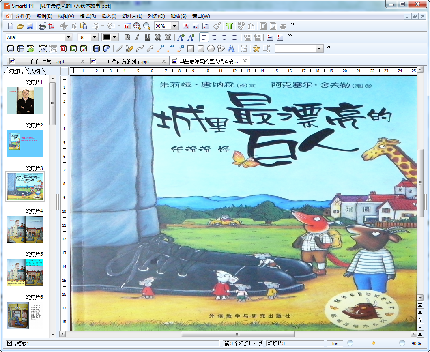
Task: Expand the standard toolbar overflow chevron
Action: [293, 24]
